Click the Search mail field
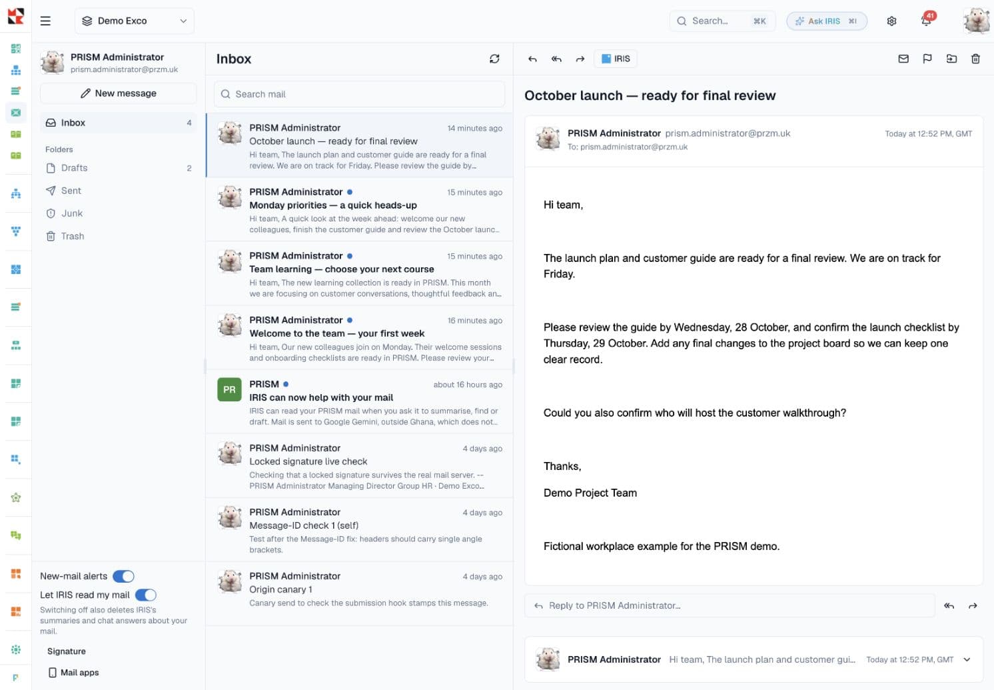This screenshot has height=690, width=994. coord(359,94)
